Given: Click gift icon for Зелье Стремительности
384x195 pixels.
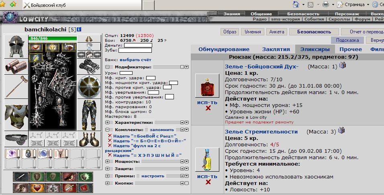Looking at the screenshot, I should (341, 131).
